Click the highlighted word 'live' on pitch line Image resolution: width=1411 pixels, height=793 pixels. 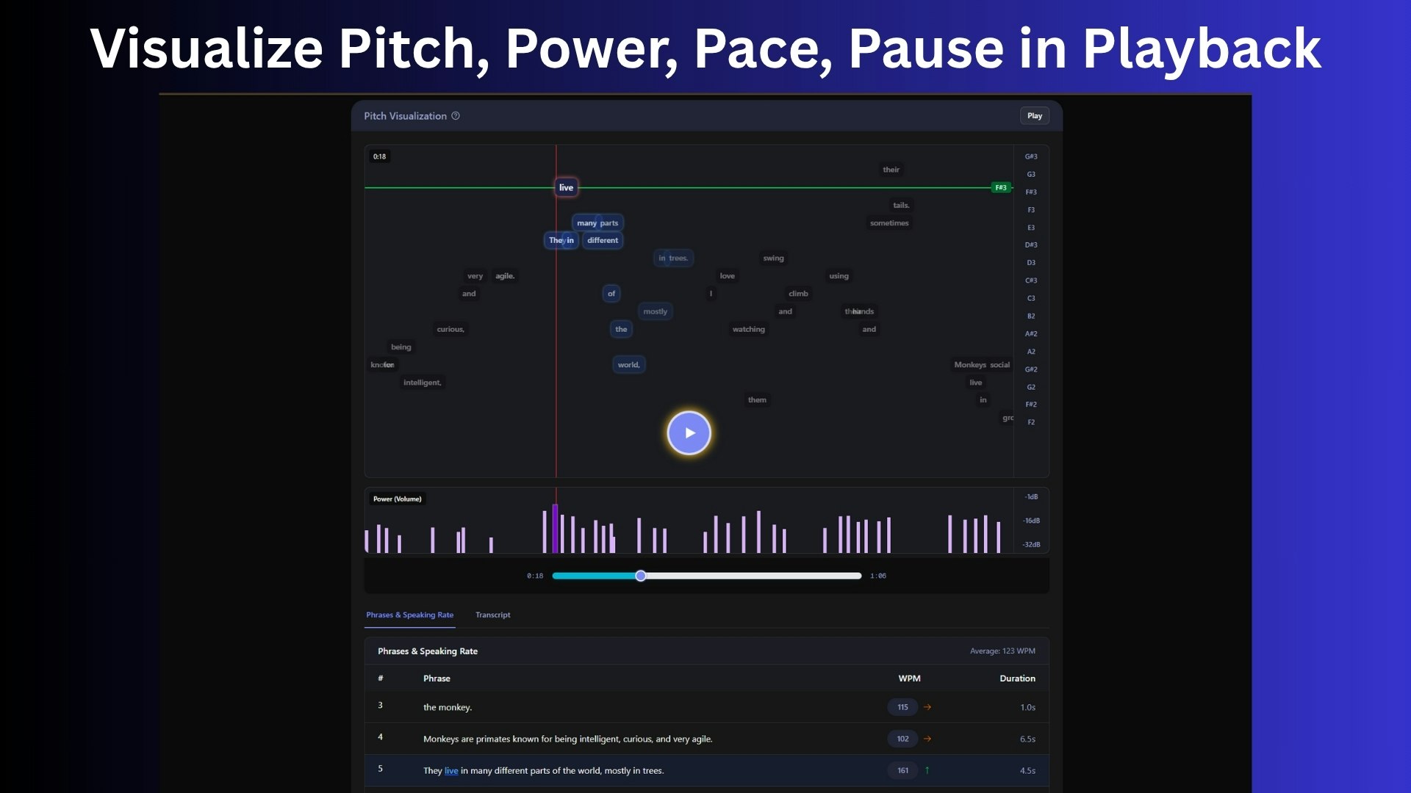tap(566, 188)
